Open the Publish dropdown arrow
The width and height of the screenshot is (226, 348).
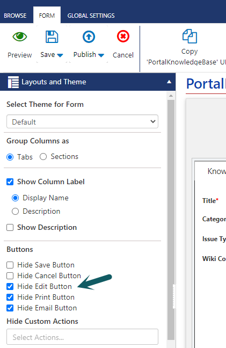point(101,55)
